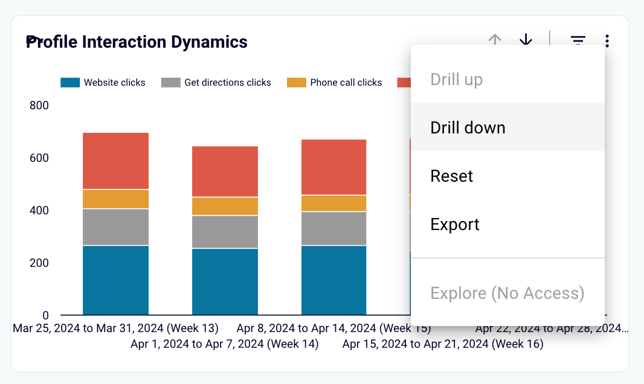This screenshot has width=644, height=384.
Task: Click the red legend swatch beside menu
Action: (404, 83)
